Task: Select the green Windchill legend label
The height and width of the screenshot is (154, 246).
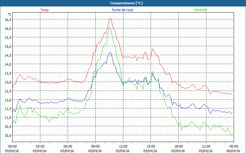Action: tap(200, 10)
